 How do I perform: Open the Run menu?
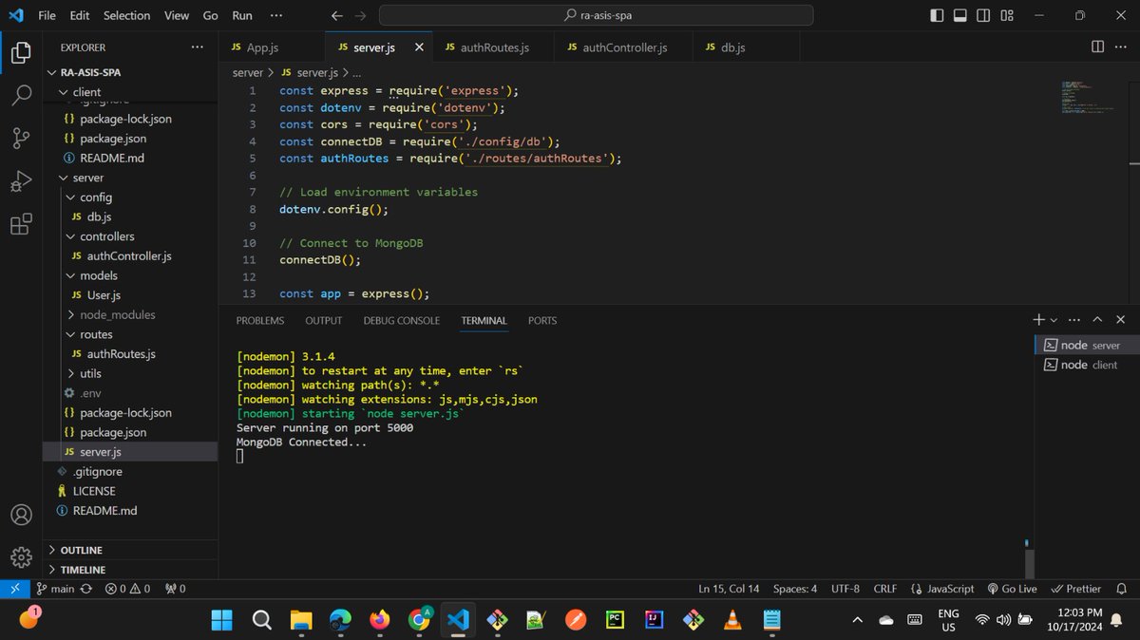click(x=242, y=15)
